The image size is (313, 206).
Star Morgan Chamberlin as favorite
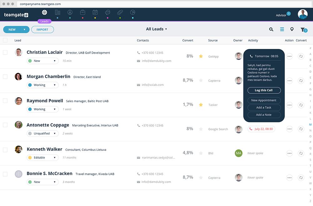(x=201, y=80)
